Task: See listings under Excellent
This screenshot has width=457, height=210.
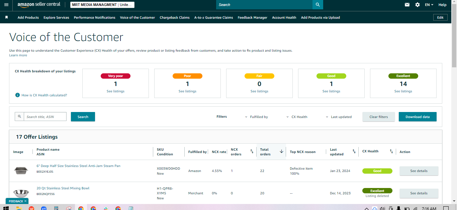Action: pyautogui.click(x=403, y=91)
